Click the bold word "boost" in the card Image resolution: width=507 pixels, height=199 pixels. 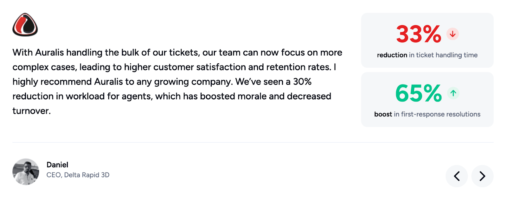coord(383,114)
